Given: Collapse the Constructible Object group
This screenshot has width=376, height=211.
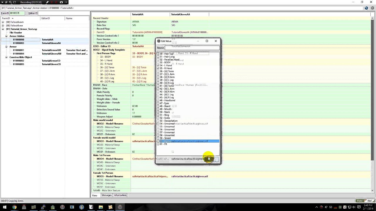Looking at the screenshot, I should [x=6, y=57].
